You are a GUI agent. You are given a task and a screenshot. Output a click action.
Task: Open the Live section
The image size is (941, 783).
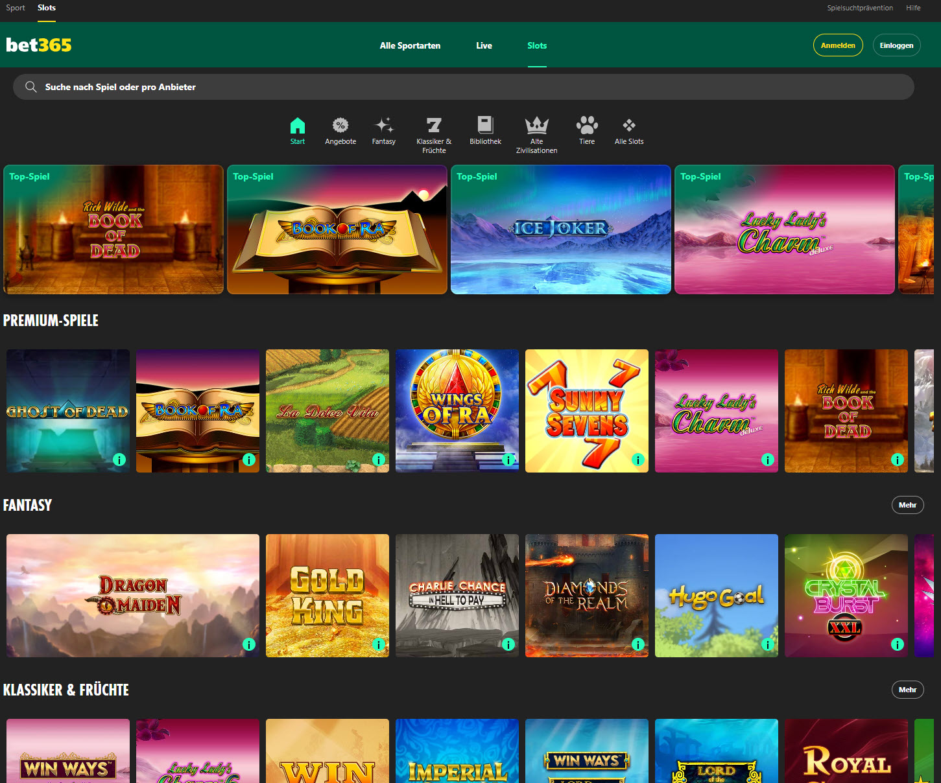click(x=484, y=45)
